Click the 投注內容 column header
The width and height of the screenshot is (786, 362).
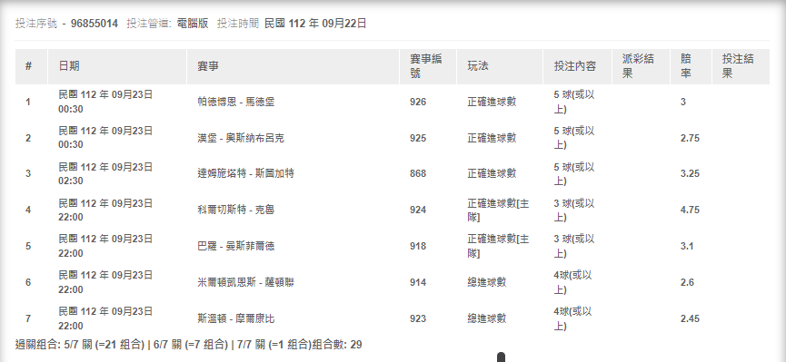[575, 66]
